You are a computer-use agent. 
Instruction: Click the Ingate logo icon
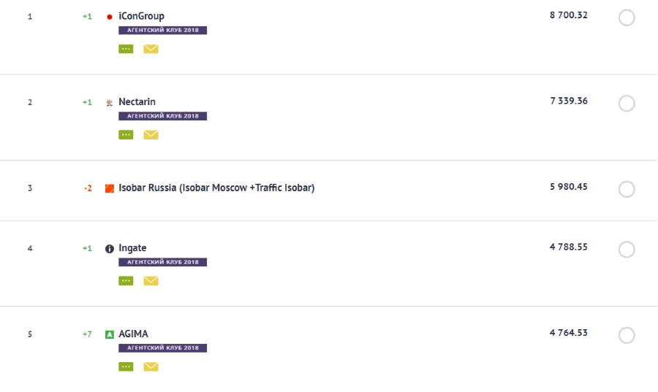[x=110, y=248]
